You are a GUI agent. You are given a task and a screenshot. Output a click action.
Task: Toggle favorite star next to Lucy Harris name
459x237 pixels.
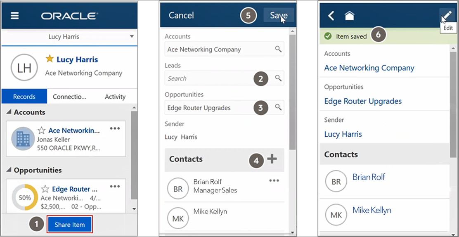point(50,59)
